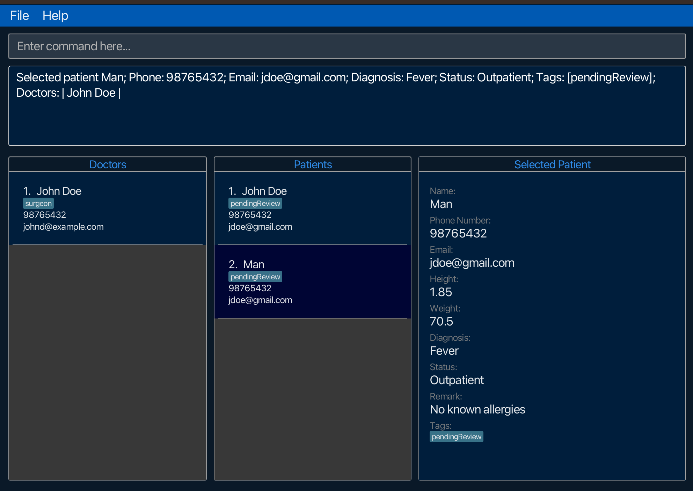Screen dimensions: 693x491
Task: Select patient 1 John Doe card
Action: click(x=312, y=208)
